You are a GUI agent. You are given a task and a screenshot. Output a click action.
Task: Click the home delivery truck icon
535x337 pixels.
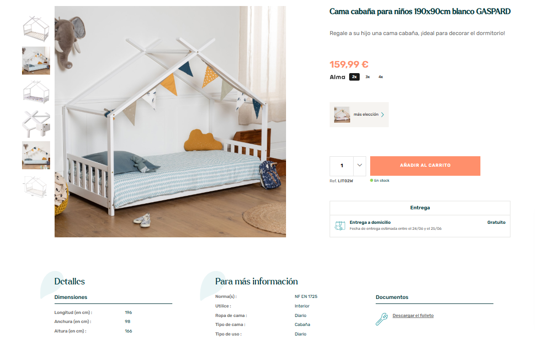[340, 226]
